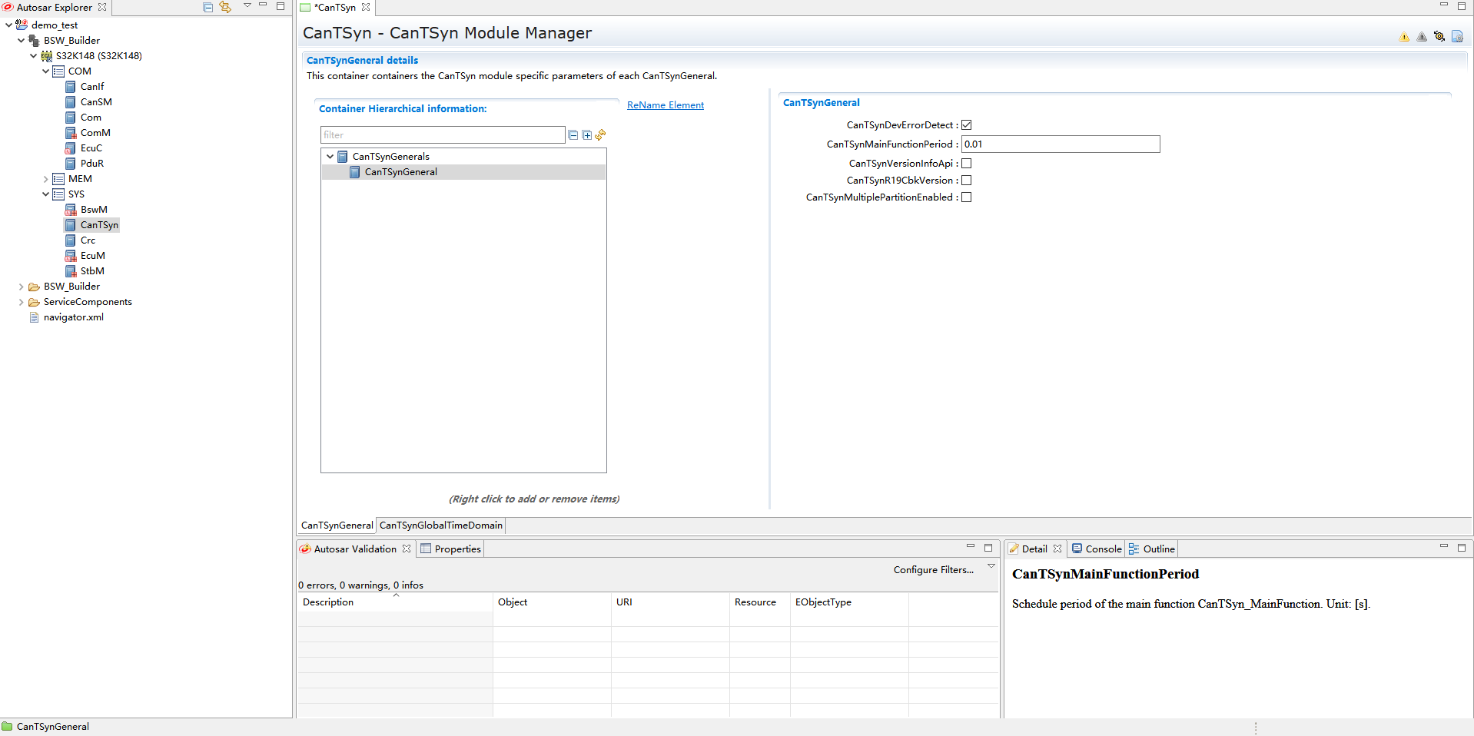Image resolution: width=1474 pixels, height=736 pixels.
Task: Click the gear with arrows icon
Action: (x=1439, y=37)
